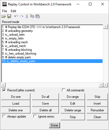This screenshot has width=109, height=130.
Task: Click the Skip button
Action: (97, 97)
